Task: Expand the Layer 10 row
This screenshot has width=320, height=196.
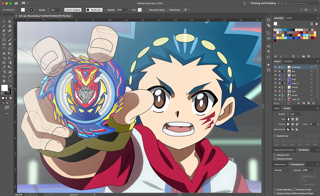Action: click(x=285, y=99)
